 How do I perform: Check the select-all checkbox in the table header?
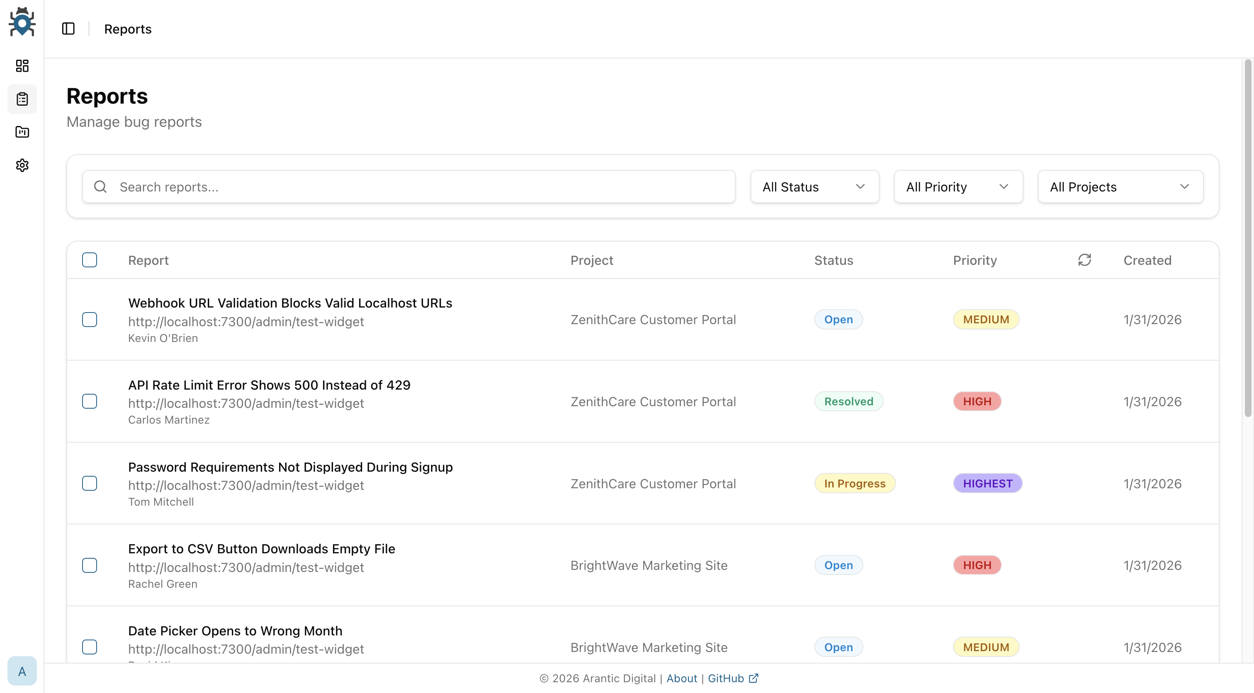point(90,260)
